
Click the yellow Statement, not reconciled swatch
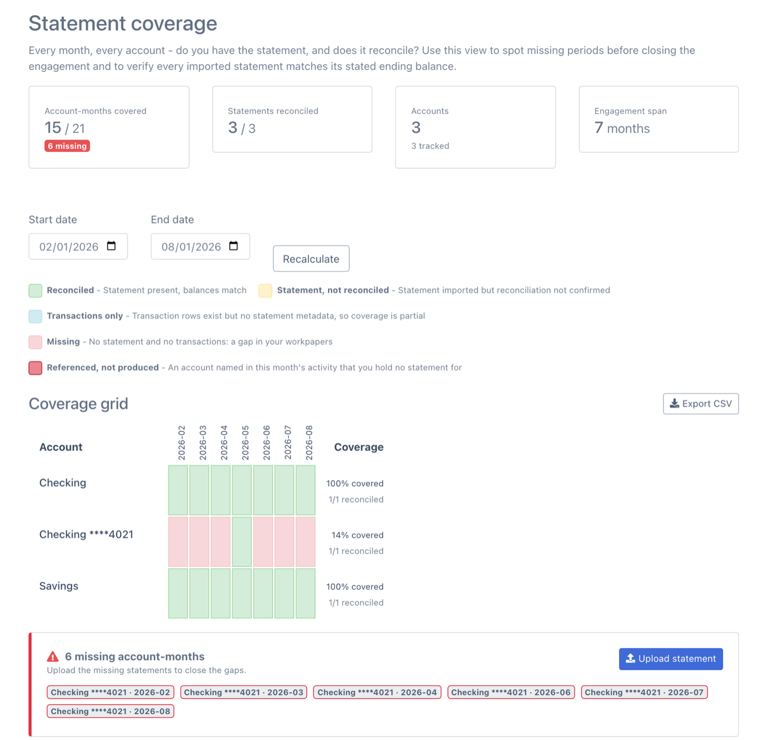[265, 290]
